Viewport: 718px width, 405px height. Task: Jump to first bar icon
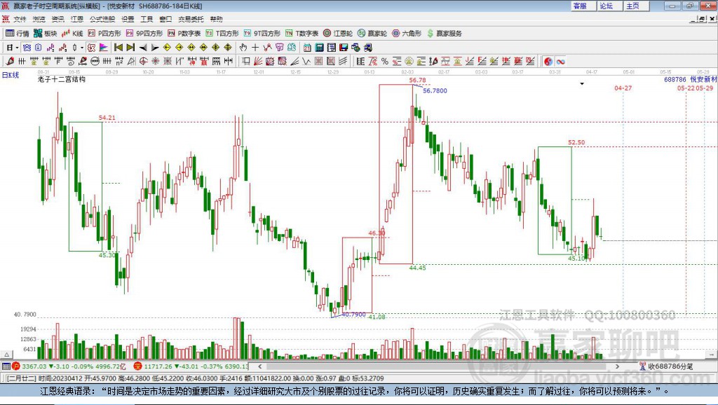pyautogui.click(x=118, y=48)
